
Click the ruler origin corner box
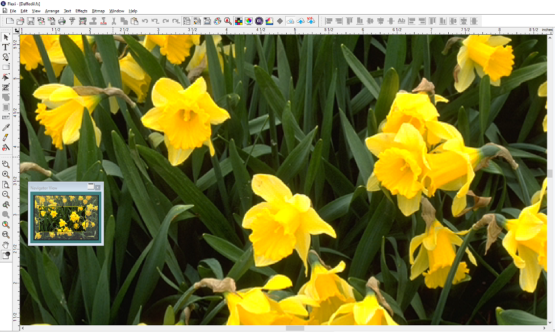[x=17, y=30]
